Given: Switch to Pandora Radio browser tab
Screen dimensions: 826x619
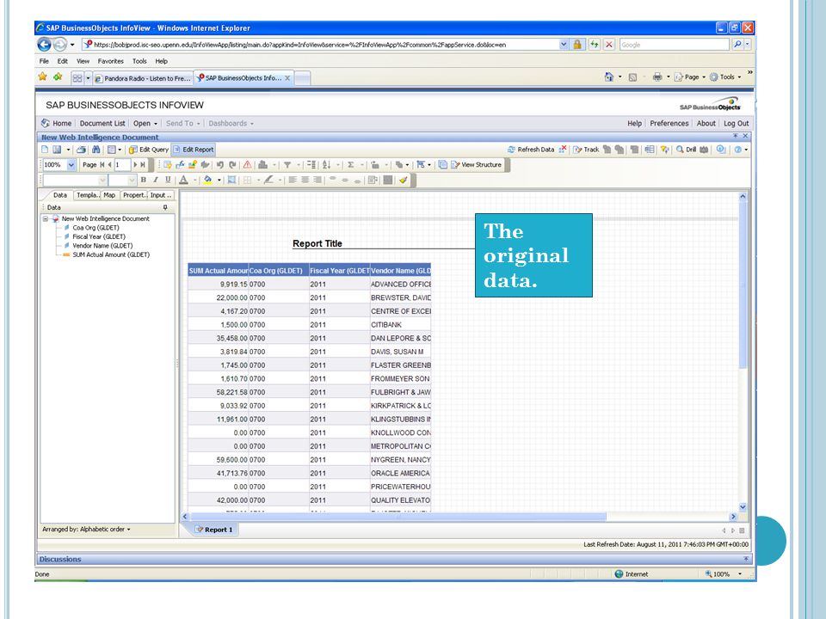Looking at the screenshot, I should [142, 78].
